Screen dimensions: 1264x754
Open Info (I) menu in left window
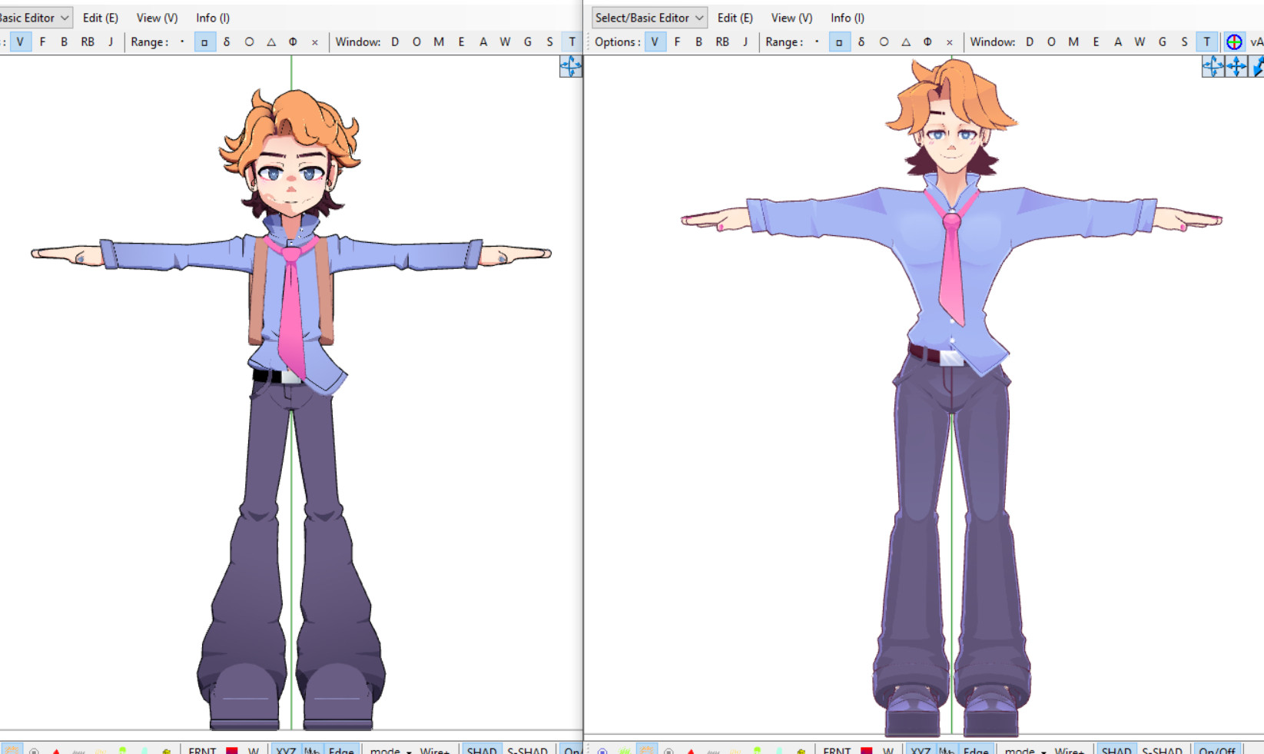[x=212, y=18]
